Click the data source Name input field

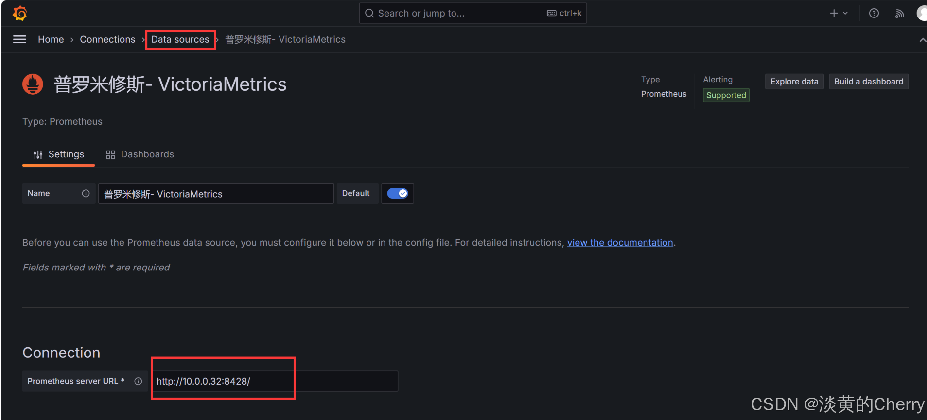point(216,193)
